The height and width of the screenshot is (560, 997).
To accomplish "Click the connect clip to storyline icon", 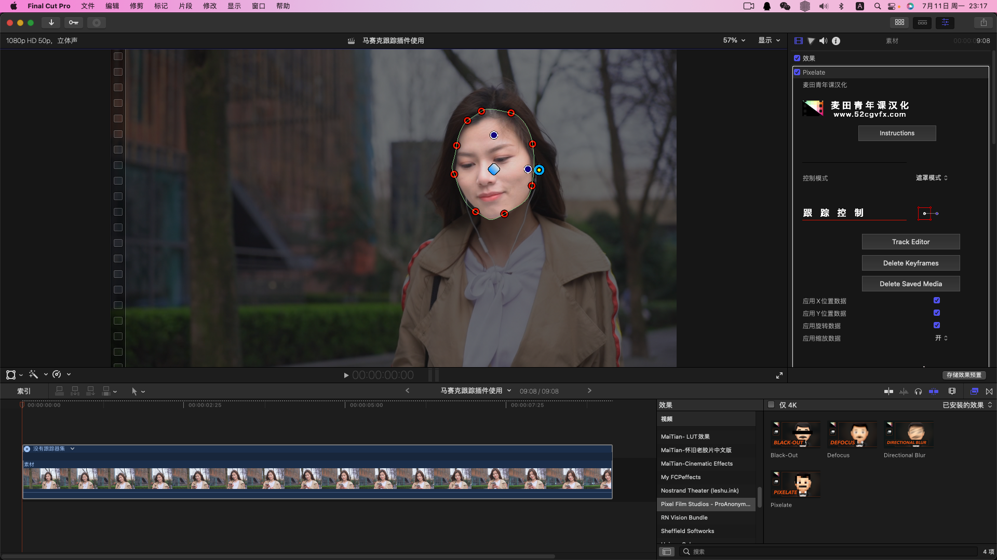I will click(59, 391).
